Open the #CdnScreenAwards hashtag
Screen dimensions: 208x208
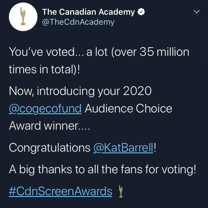[60, 191]
